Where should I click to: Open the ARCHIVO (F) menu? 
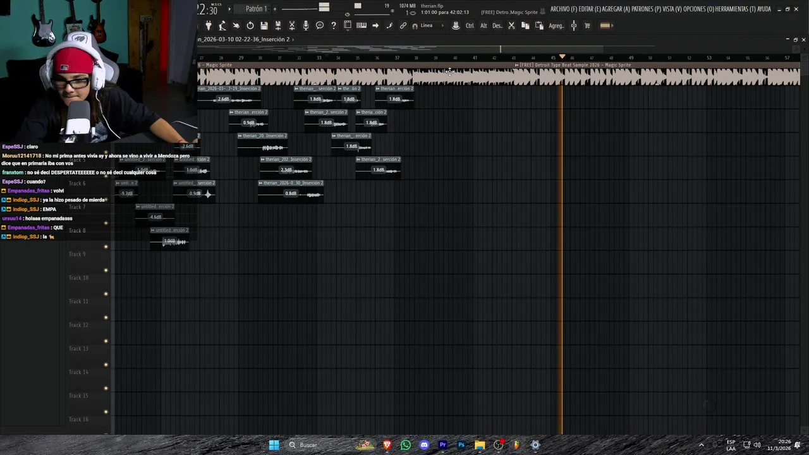click(x=564, y=9)
